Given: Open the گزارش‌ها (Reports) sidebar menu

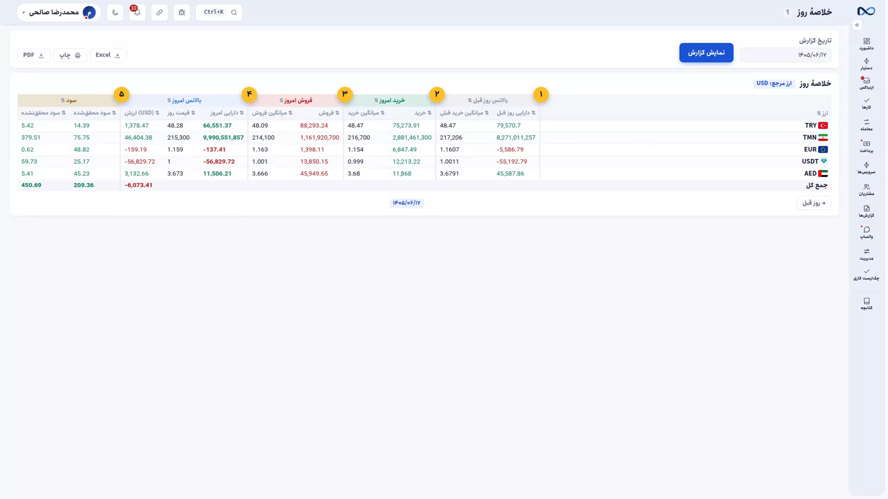Looking at the screenshot, I should click(866, 211).
